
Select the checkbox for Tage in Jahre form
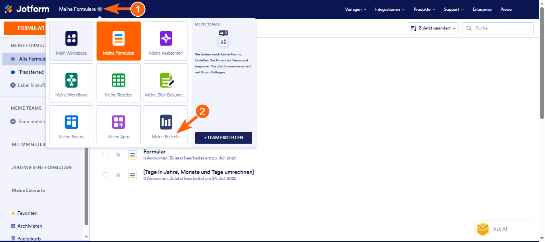tap(105, 175)
